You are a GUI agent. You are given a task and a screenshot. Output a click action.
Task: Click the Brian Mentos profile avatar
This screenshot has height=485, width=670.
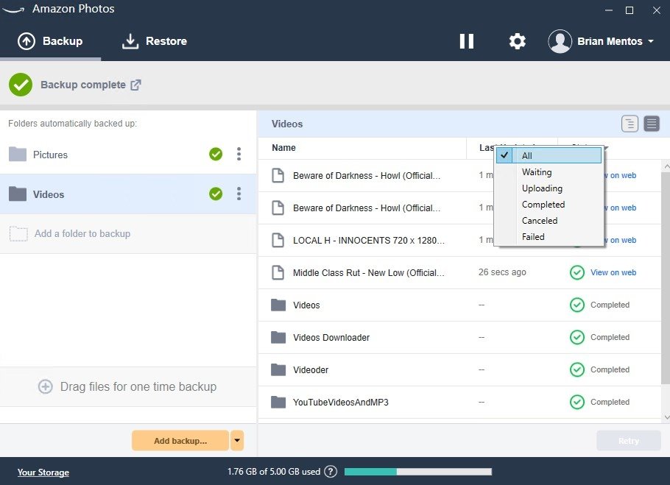[560, 41]
